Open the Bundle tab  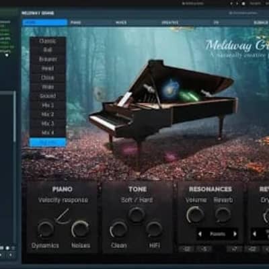point(261,23)
